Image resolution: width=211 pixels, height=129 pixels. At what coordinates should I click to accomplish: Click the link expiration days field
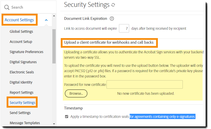(124, 28)
